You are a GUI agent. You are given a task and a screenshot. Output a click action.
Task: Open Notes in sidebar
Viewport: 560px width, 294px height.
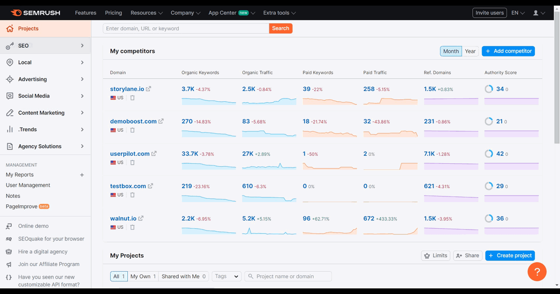pos(13,196)
